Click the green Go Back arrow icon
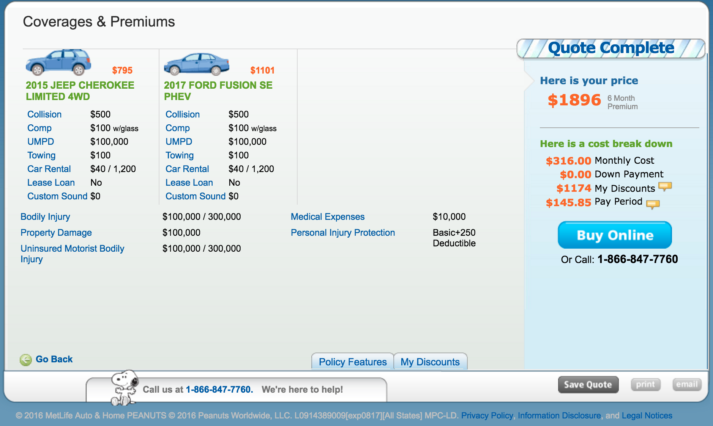 tap(26, 360)
